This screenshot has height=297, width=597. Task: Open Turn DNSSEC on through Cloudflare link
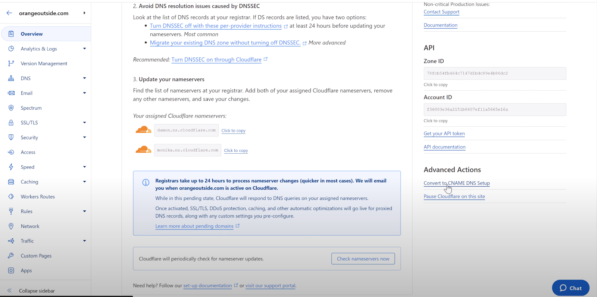pos(216,60)
